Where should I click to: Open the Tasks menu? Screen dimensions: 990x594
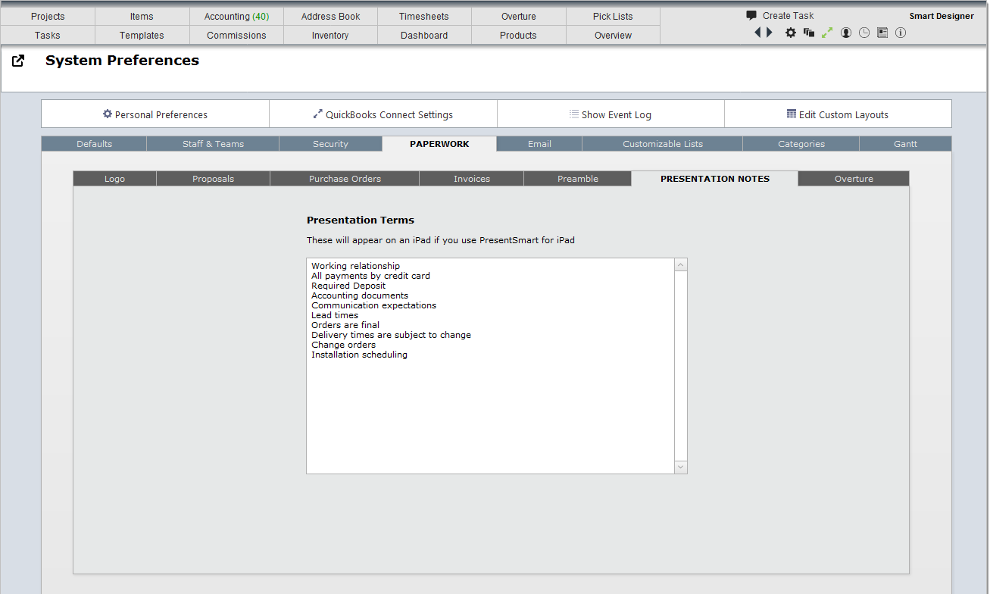pyautogui.click(x=48, y=35)
